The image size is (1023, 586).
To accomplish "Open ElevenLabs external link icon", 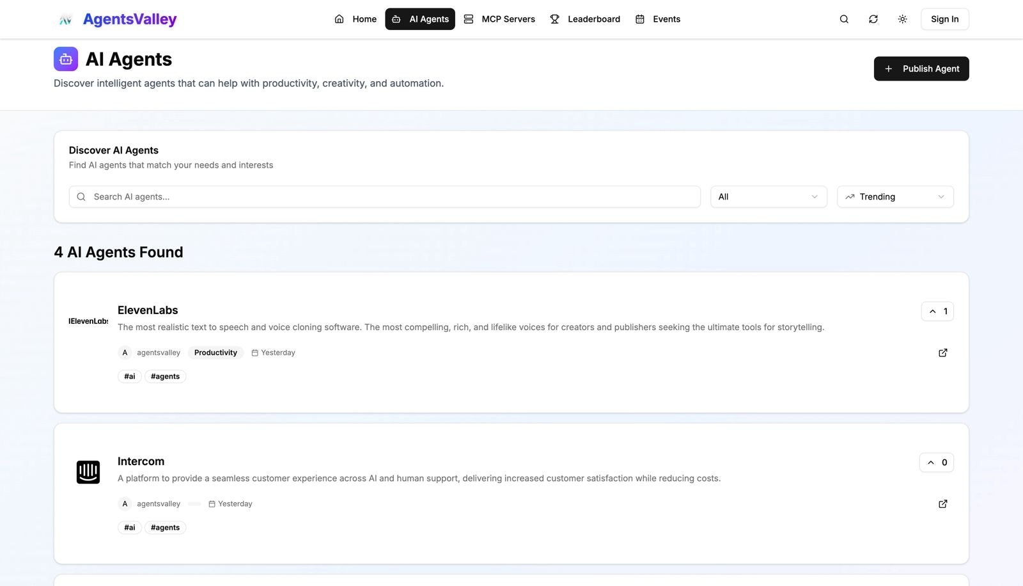I will tap(942, 352).
